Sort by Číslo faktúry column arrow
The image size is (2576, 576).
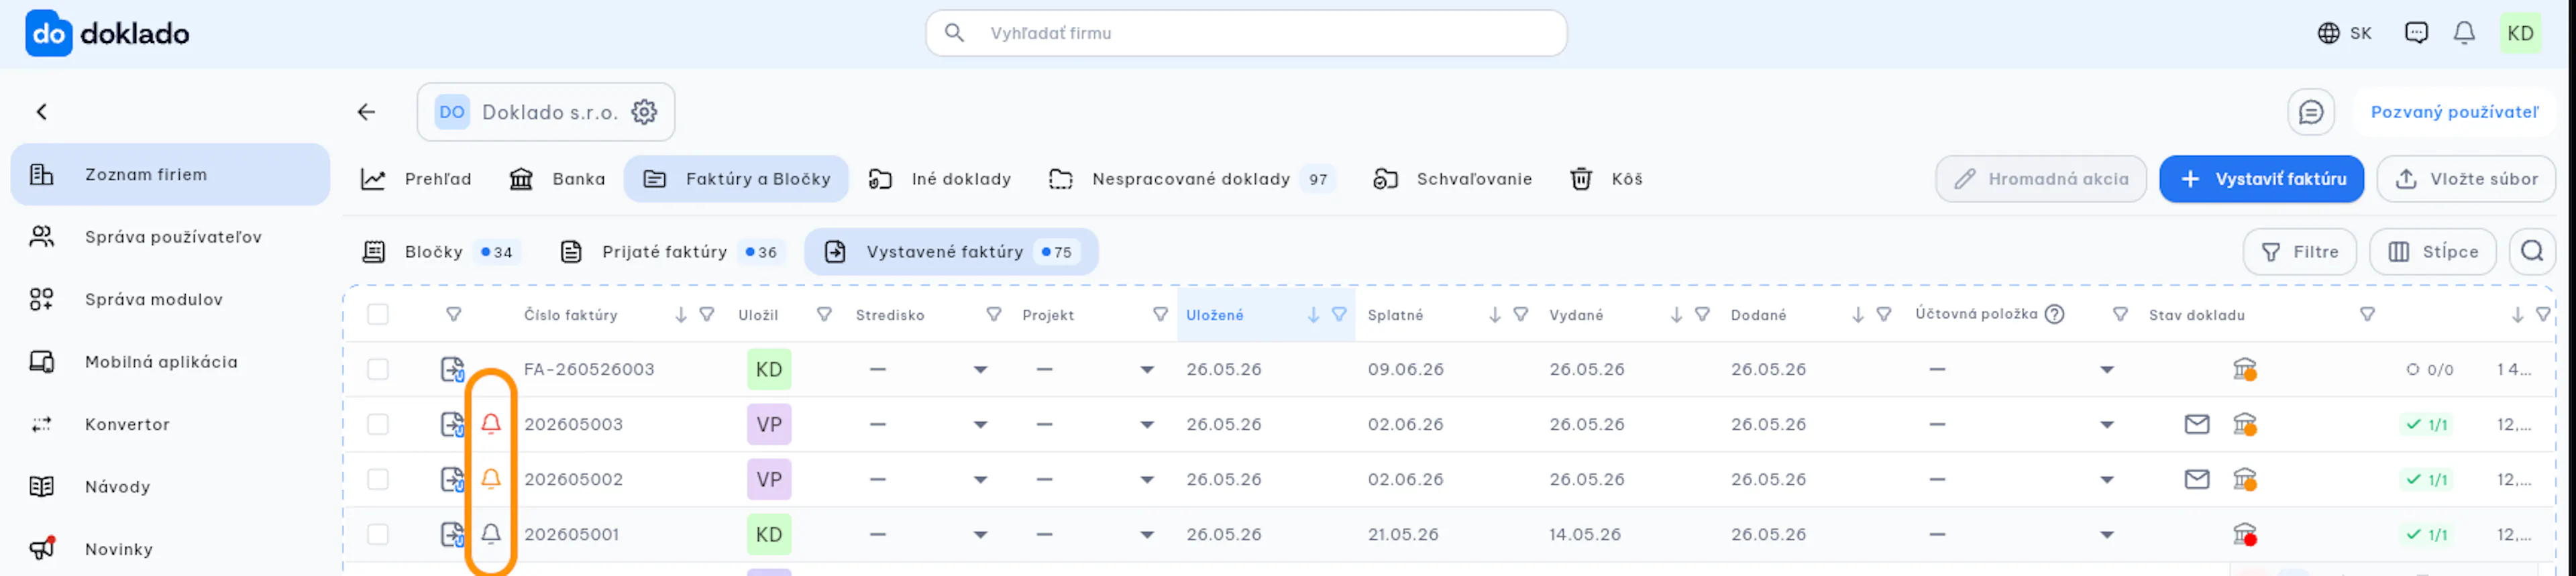point(681,315)
